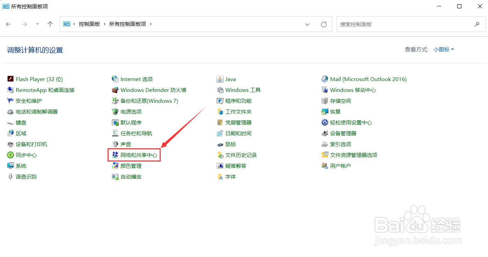This screenshot has width=488, height=257.
Task: Click the control panel icon in address bar
Action: pyautogui.click(x=66, y=24)
